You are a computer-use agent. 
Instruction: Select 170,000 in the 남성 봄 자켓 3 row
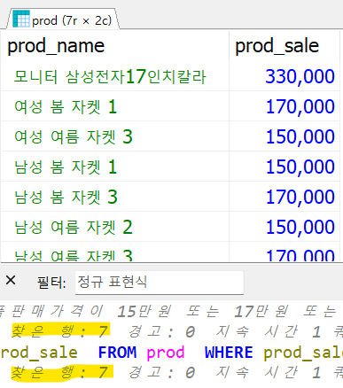(x=285, y=197)
